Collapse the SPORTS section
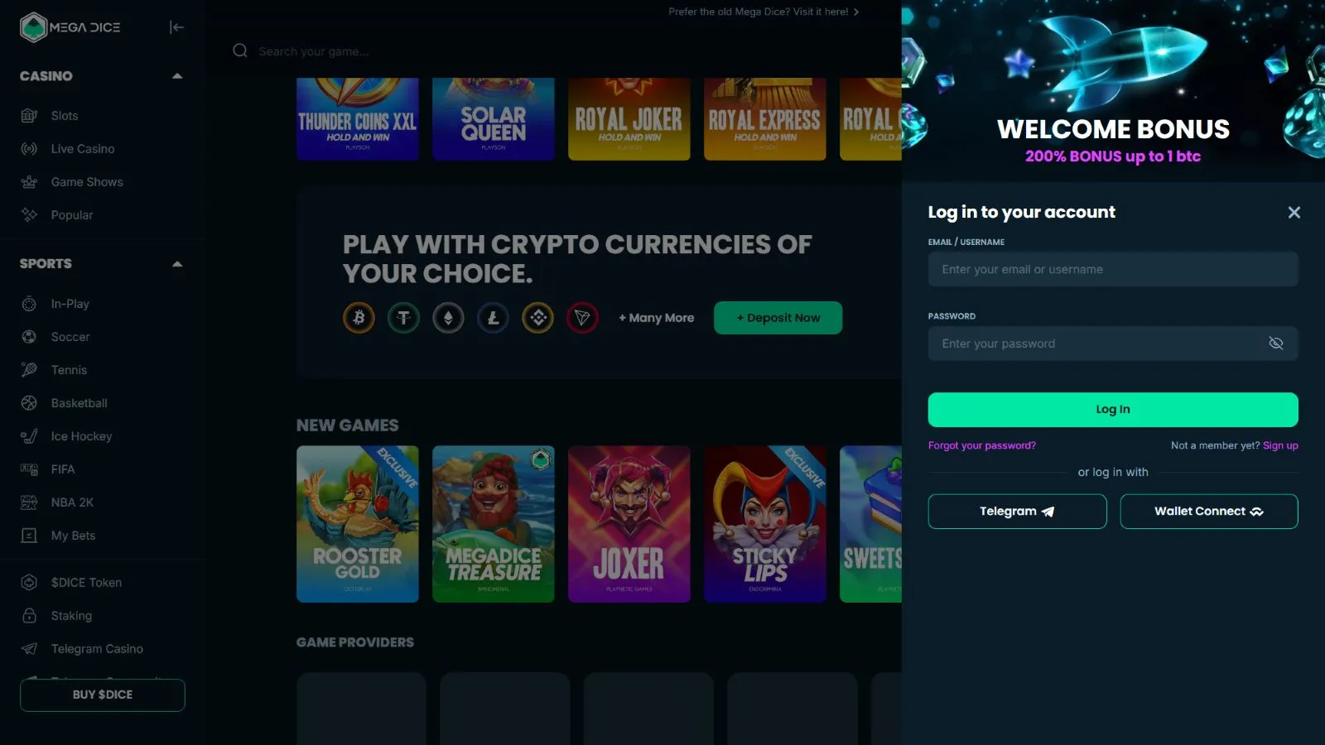Screen dimensions: 1325x745 (177, 264)
